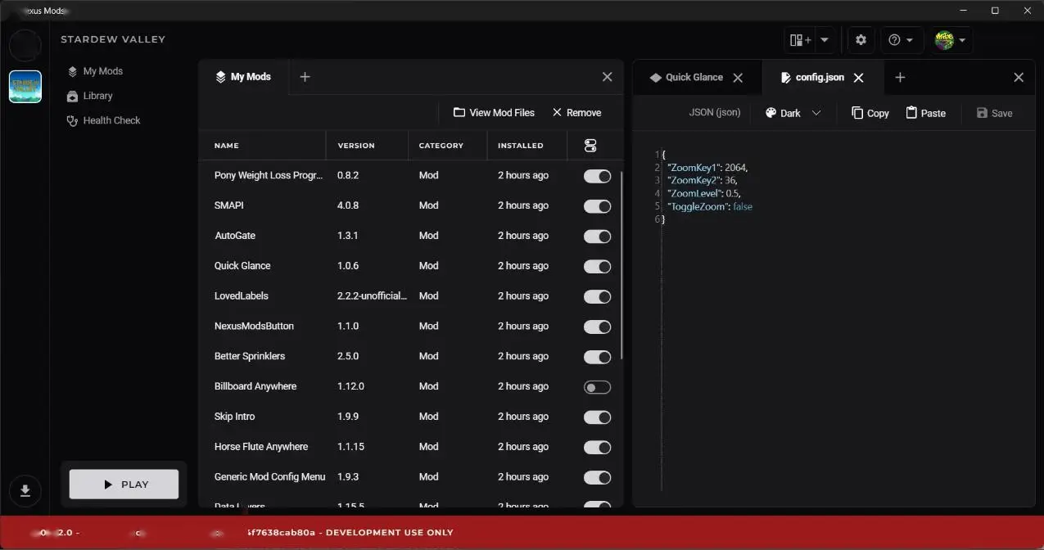Image resolution: width=1044 pixels, height=550 pixels.
Task: Add a new tab next to My Mods
Action: point(305,77)
